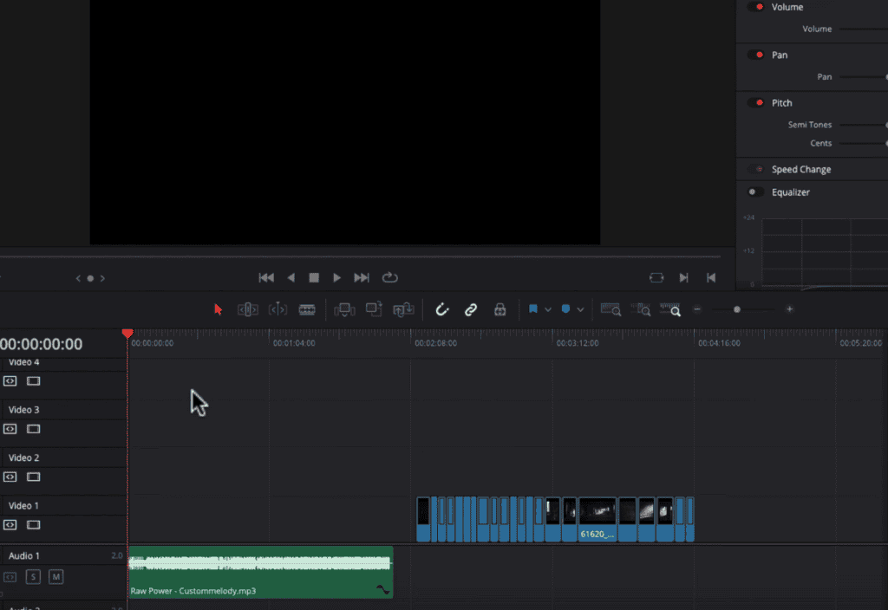Toggle auto select on Video 1 track

coord(10,525)
